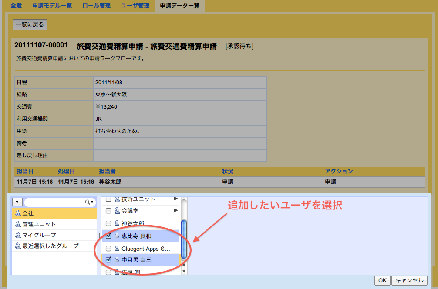
Task: Click the magnifier icon in the search box
Action: pos(88,201)
